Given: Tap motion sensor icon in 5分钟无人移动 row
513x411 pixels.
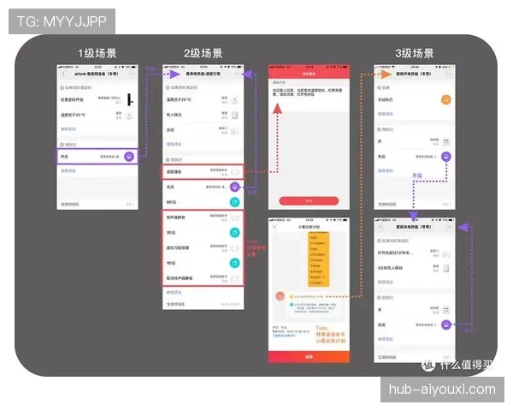Looking at the screenshot, I should 446,268.
